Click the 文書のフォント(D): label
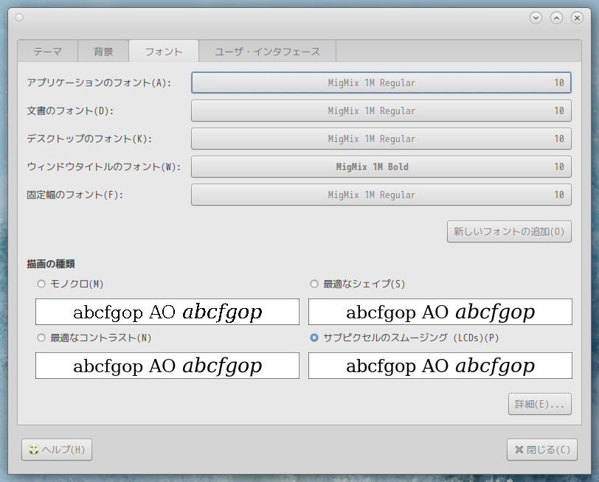 click(70, 111)
